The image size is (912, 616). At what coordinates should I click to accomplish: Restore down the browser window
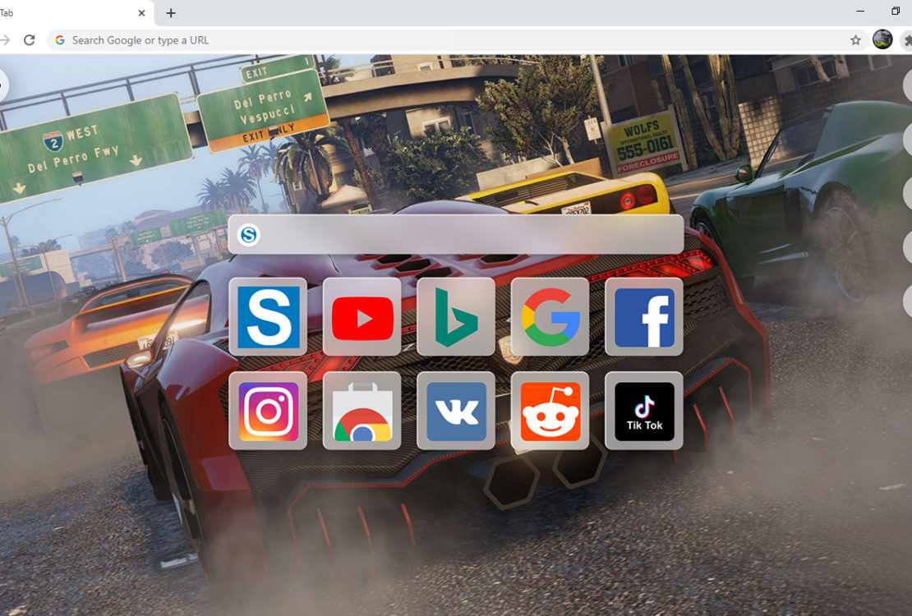[x=895, y=11]
